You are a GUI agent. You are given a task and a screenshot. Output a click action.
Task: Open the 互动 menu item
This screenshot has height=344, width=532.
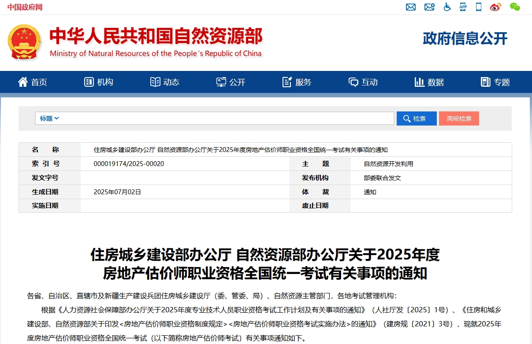click(363, 82)
